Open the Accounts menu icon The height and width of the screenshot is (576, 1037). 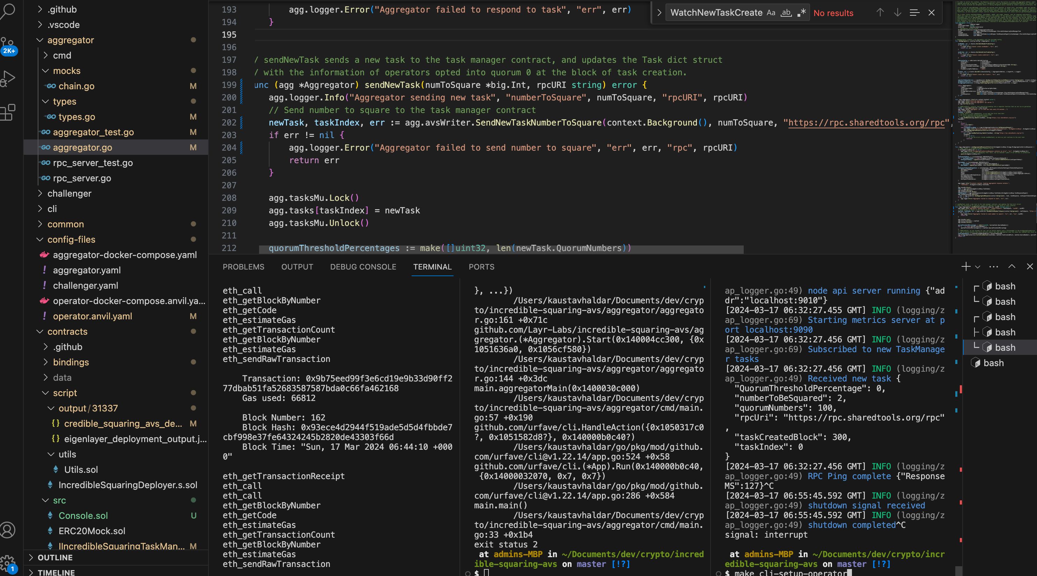(8, 530)
